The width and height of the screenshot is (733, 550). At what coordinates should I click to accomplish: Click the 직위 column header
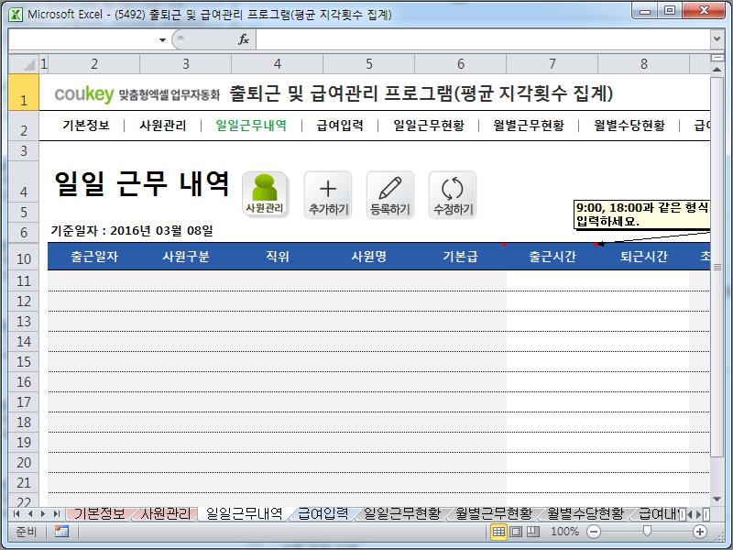click(278, 257)
